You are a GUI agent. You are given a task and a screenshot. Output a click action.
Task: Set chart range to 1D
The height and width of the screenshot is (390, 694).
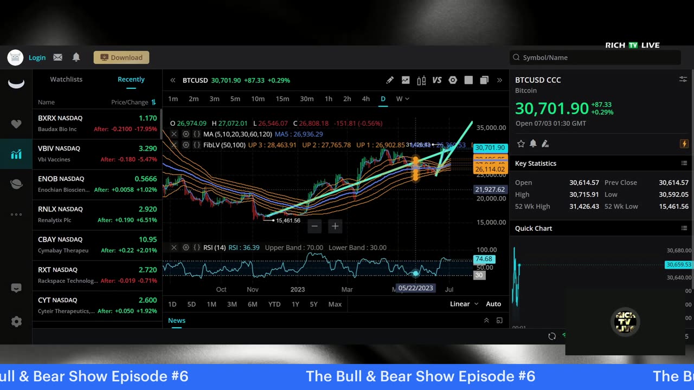tap(172, 304)
